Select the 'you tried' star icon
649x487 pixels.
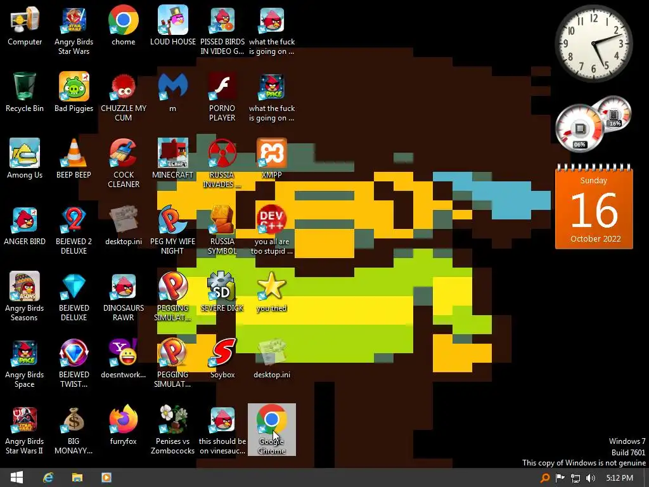point(271,292)
